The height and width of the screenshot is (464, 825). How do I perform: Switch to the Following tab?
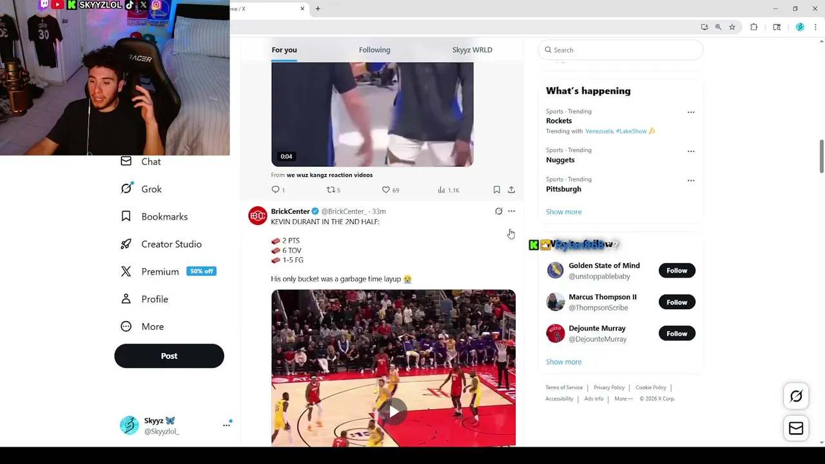tap(374, 50)
